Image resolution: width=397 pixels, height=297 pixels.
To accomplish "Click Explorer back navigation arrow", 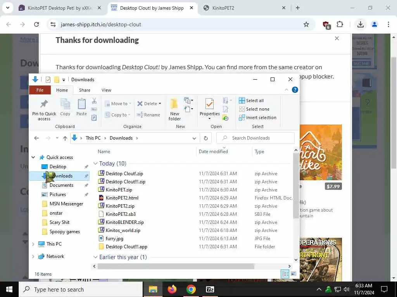I will pyautogui.click(x=36, y=138).
